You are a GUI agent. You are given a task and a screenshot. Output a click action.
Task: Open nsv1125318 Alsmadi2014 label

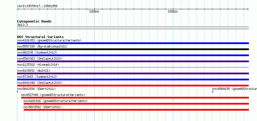point(38,65)
